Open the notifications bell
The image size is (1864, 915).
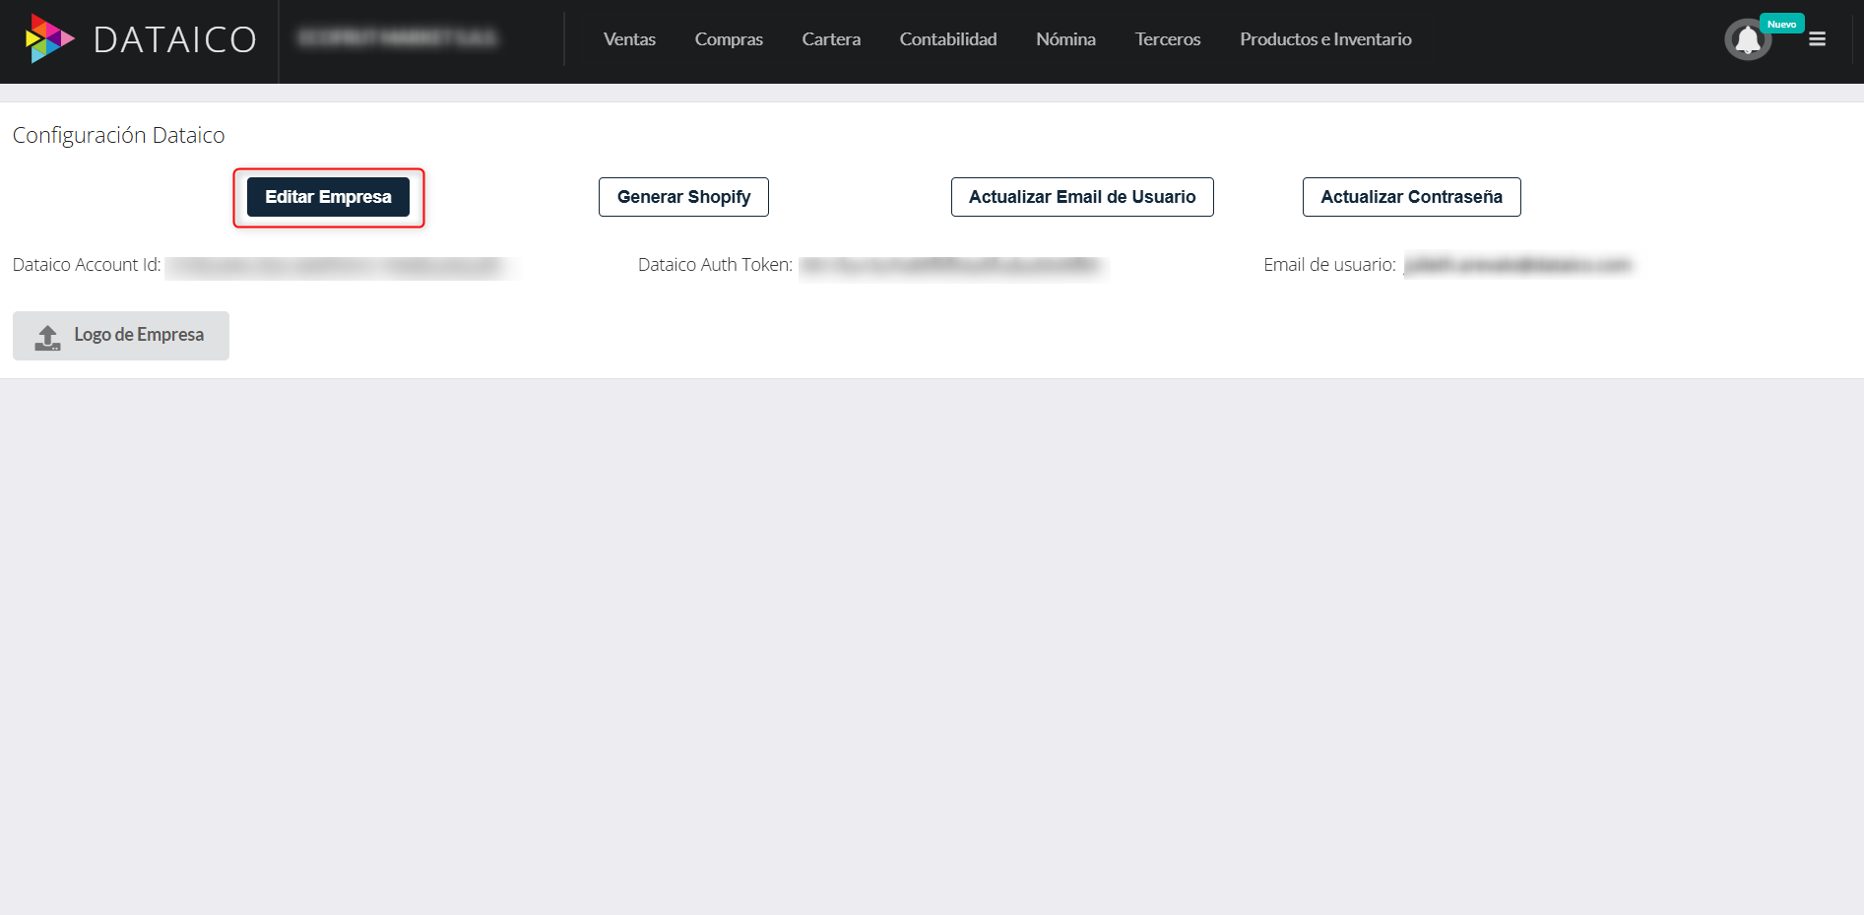pos(1747,40)
